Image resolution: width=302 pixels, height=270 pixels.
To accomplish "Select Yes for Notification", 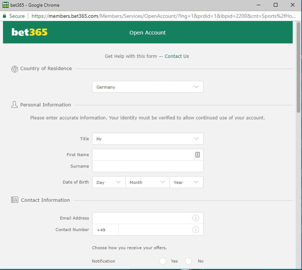I will (163, 261).
